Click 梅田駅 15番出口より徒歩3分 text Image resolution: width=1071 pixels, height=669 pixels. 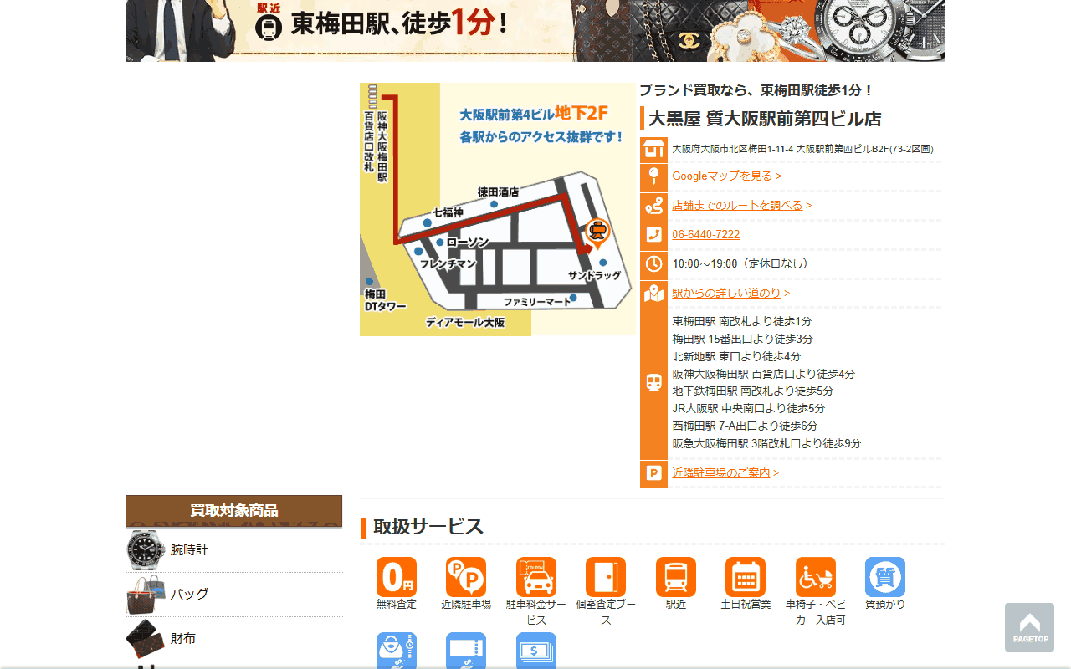click(743, 340)
